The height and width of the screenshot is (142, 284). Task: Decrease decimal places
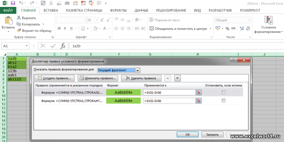pos(248,28)
